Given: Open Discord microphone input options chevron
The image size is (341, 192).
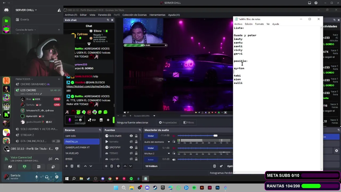Looking at the screenshot, I should [41, 177].
